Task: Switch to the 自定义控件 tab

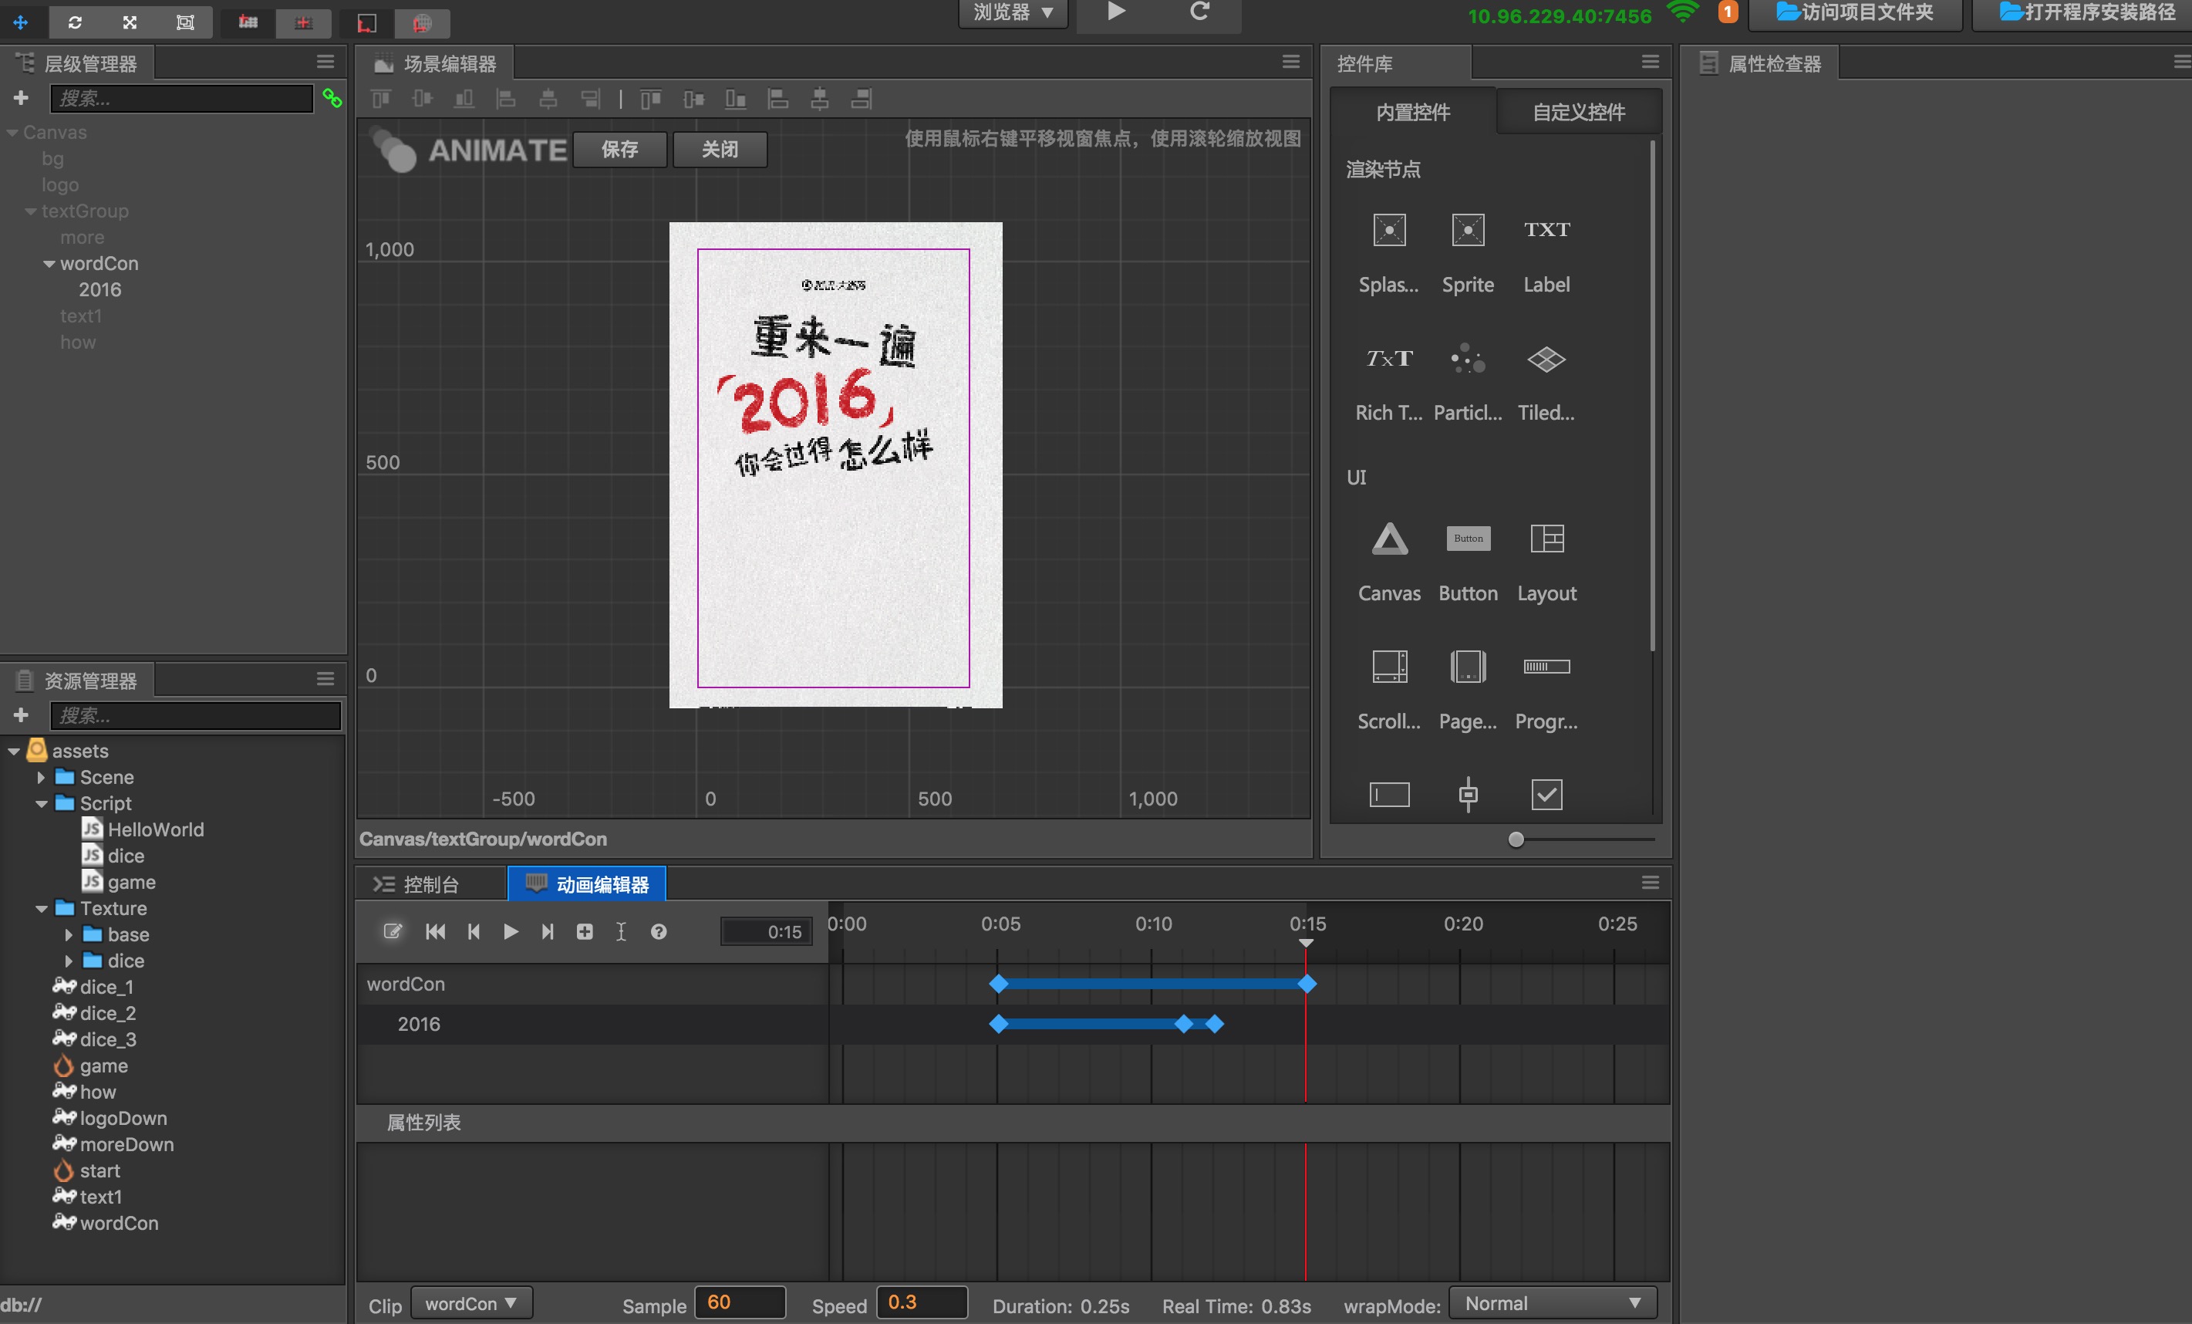Action: click(1578, 112)
